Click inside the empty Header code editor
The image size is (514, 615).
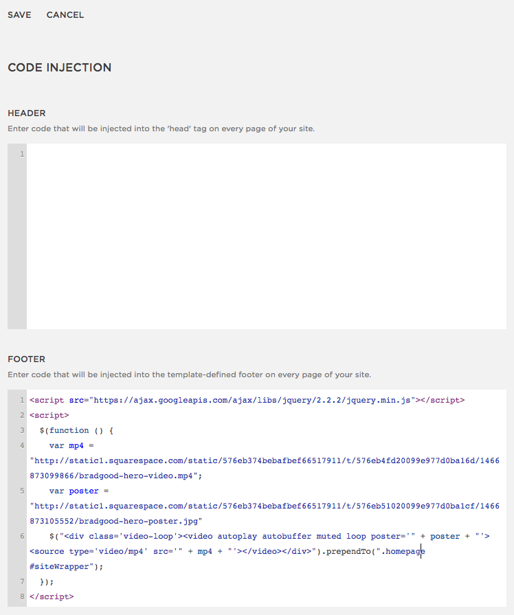(267, 236)
